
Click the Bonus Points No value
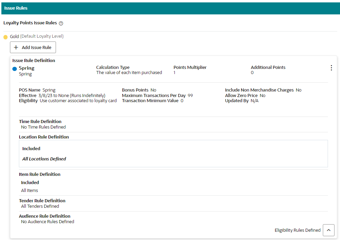[x=153, y=90]
